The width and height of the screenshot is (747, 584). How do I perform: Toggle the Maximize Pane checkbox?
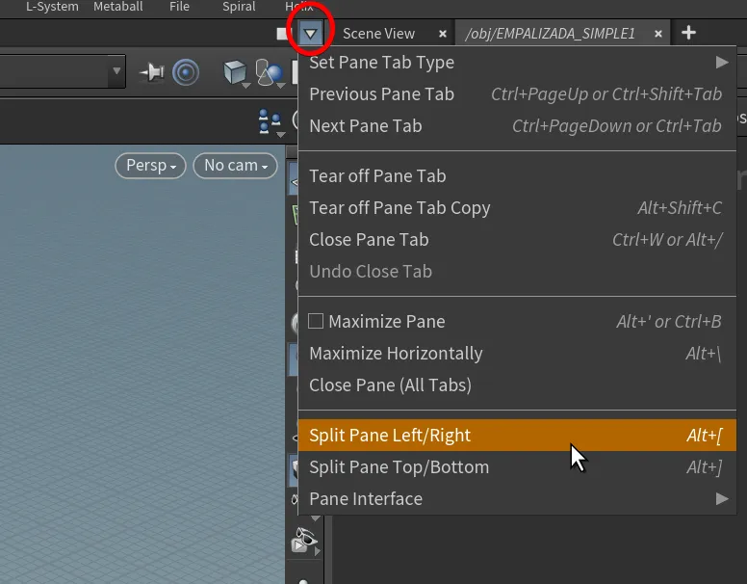coord(316,321)
